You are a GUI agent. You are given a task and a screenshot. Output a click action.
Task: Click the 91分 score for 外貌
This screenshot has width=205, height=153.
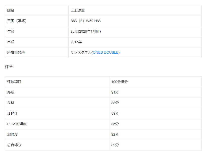click(115, 92)
